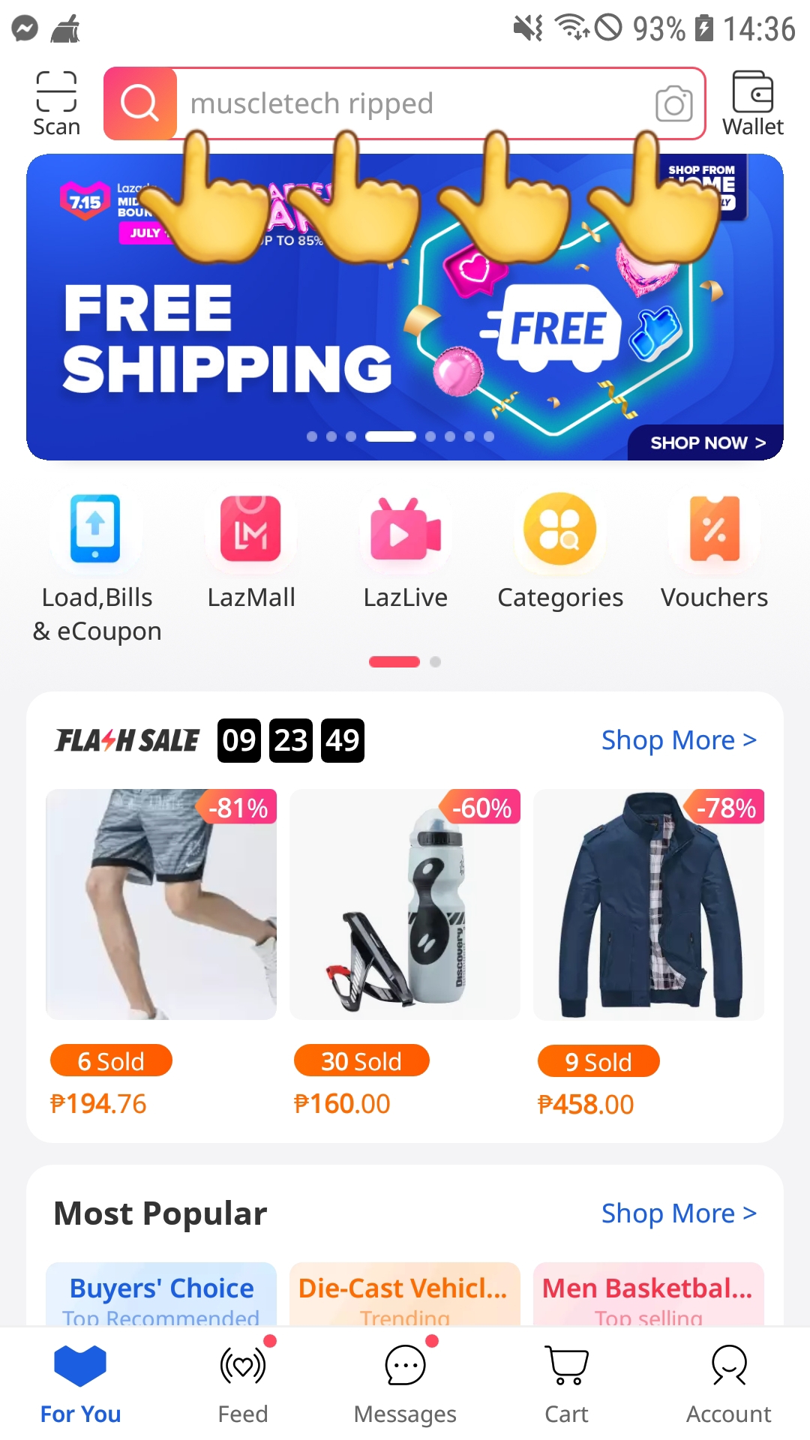Open Shop More link in Flash Sale
810x1440 pixels.
tap(679, 740)
